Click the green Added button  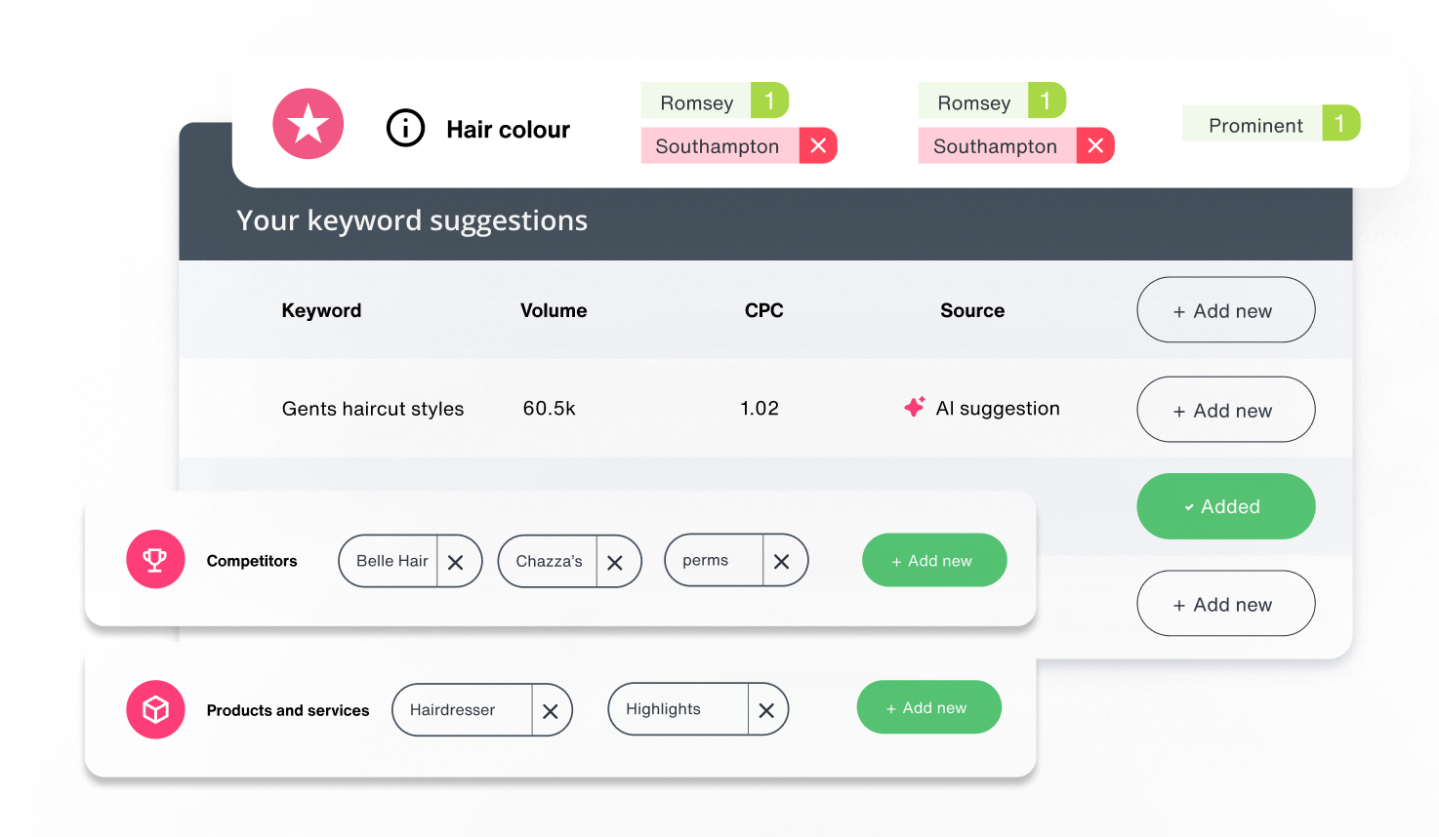[x=1225, y=506]
